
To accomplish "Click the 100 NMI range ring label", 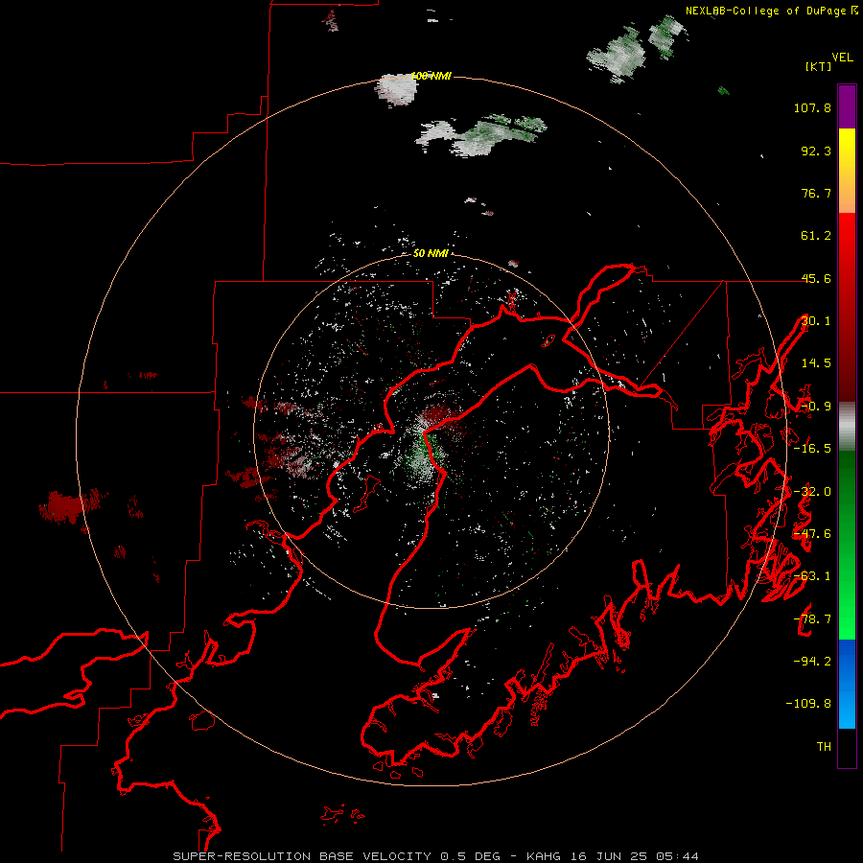I will click(x=431, y=76).
